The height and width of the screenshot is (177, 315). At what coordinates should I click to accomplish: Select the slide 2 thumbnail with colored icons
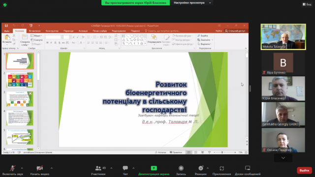pos(20,80)
